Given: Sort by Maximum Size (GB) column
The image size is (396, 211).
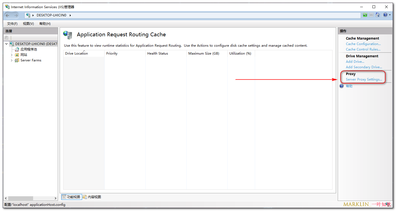Looking at the screenshot, I should tap(207, 54).
